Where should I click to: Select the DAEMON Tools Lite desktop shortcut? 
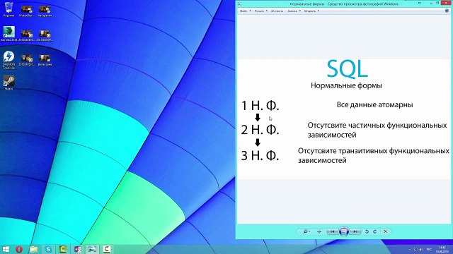click(x=9, y=59)
